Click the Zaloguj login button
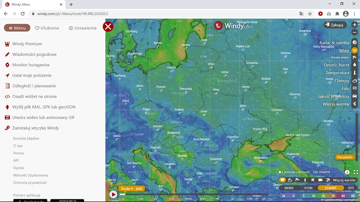This screenshot has width=360, height=202. [x=335, y=25]
